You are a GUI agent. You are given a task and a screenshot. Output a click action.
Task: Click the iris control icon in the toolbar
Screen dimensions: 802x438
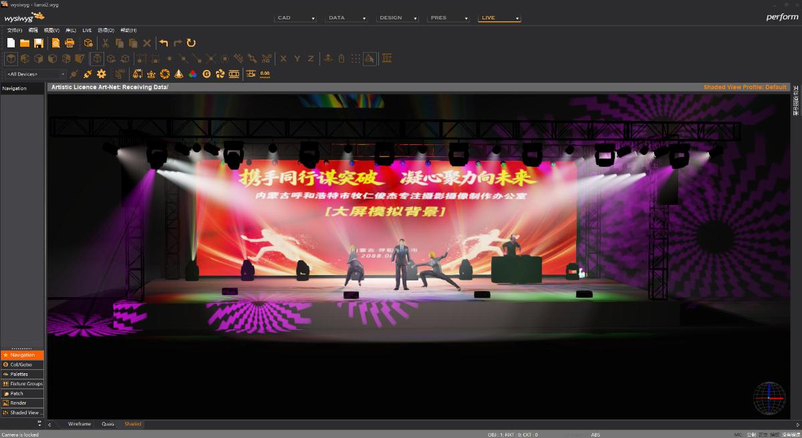click(x=165, y=73)
